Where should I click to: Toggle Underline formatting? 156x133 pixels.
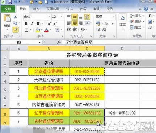38,23
